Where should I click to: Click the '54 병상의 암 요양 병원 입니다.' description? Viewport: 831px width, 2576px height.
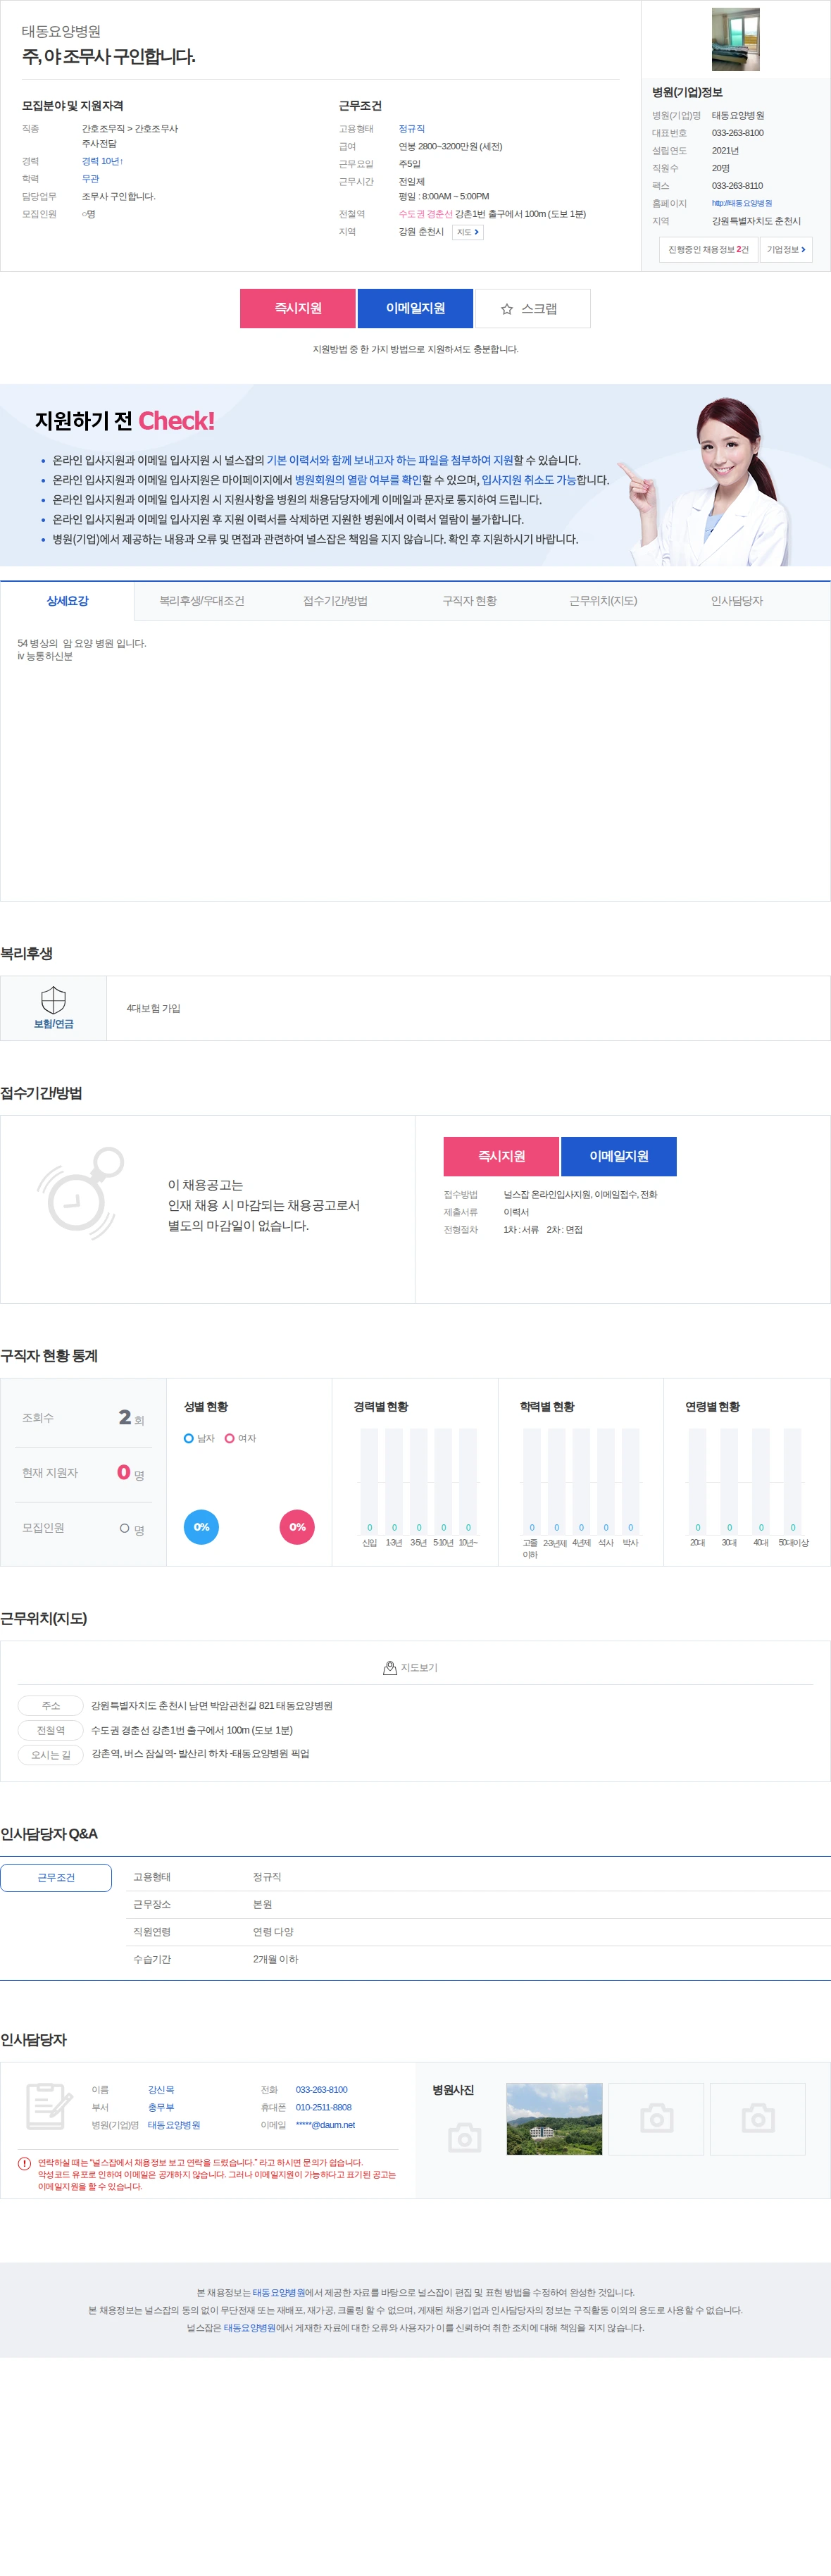point(82,644)
